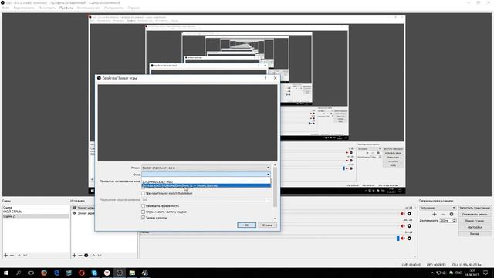The width and height of the screenshot is (494, 278).
Task: Adjust the Длительность duration spinner arrows
Action: click(454, 221)
